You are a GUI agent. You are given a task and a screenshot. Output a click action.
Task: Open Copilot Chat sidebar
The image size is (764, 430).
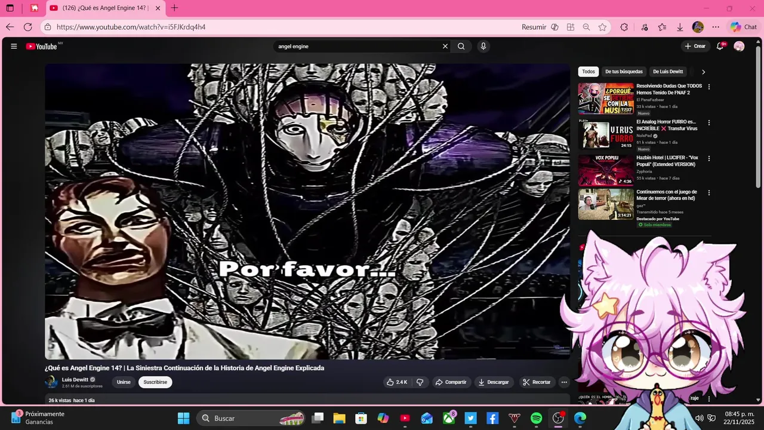(x=743, y=27)
